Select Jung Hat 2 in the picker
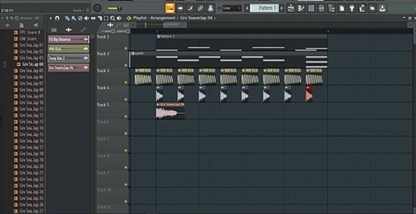The image size is (416, 214). click(x=69, y=58)
